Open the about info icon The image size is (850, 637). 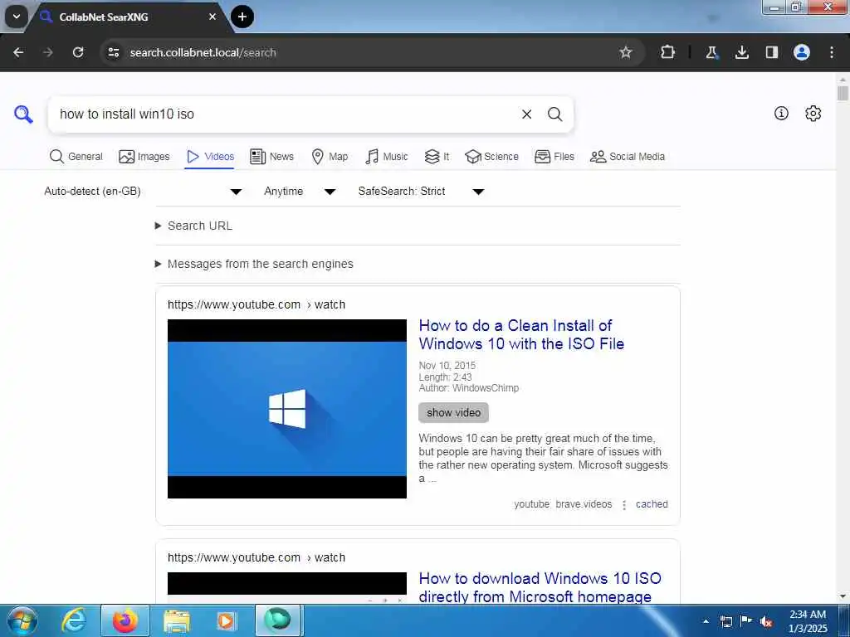click(781, 113)
